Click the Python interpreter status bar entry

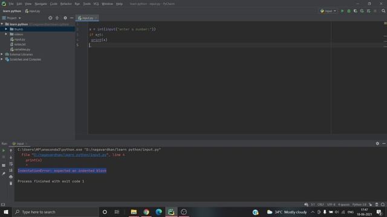pyautogui.click(x=359, y=204)
